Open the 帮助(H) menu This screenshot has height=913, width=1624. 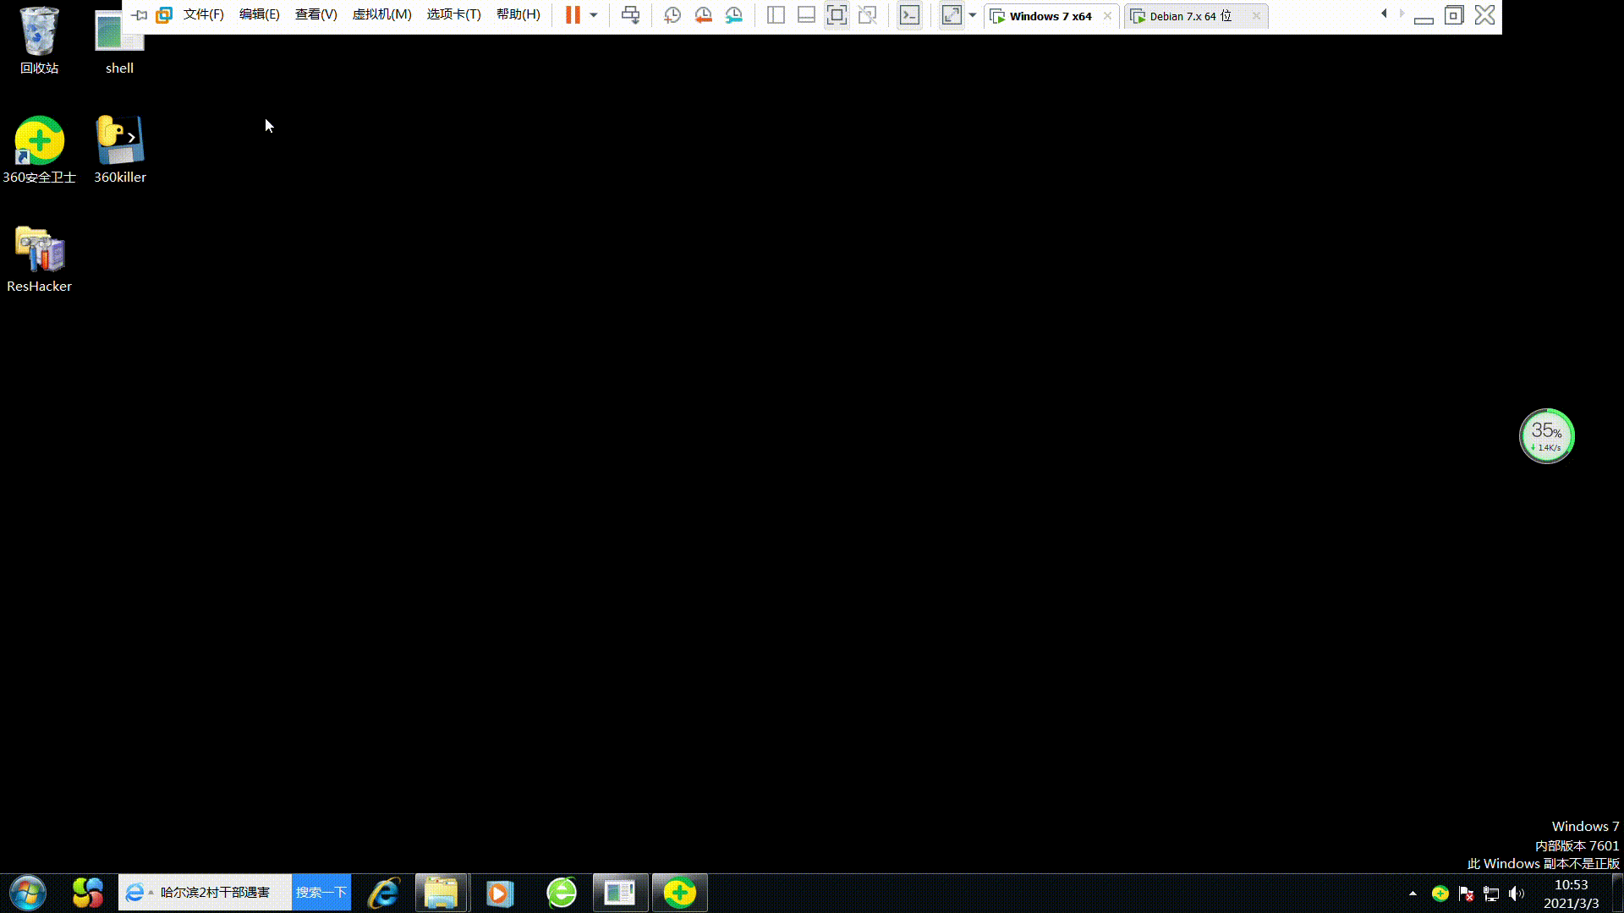tap(518, 14)
